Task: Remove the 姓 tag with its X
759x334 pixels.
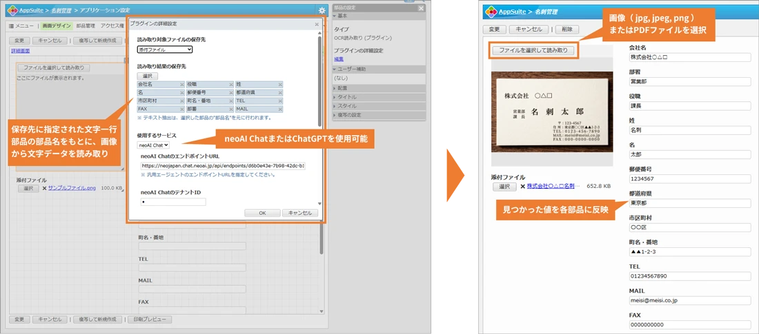Action: 280,85
